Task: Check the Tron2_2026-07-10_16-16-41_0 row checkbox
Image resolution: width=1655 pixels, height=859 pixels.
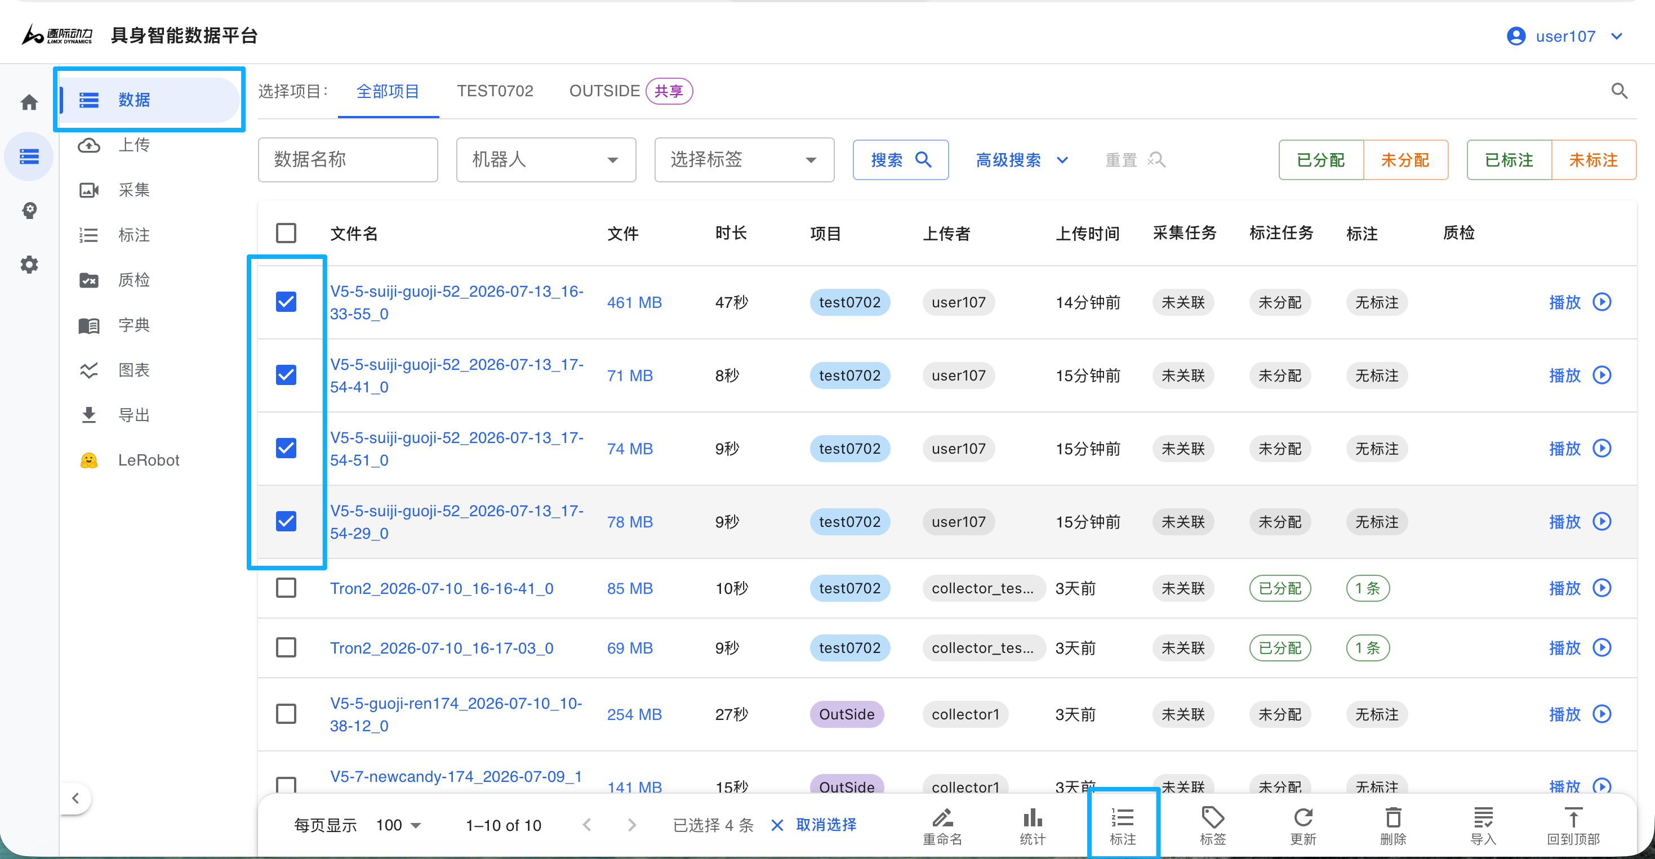Action: click(x=286, y=588)
